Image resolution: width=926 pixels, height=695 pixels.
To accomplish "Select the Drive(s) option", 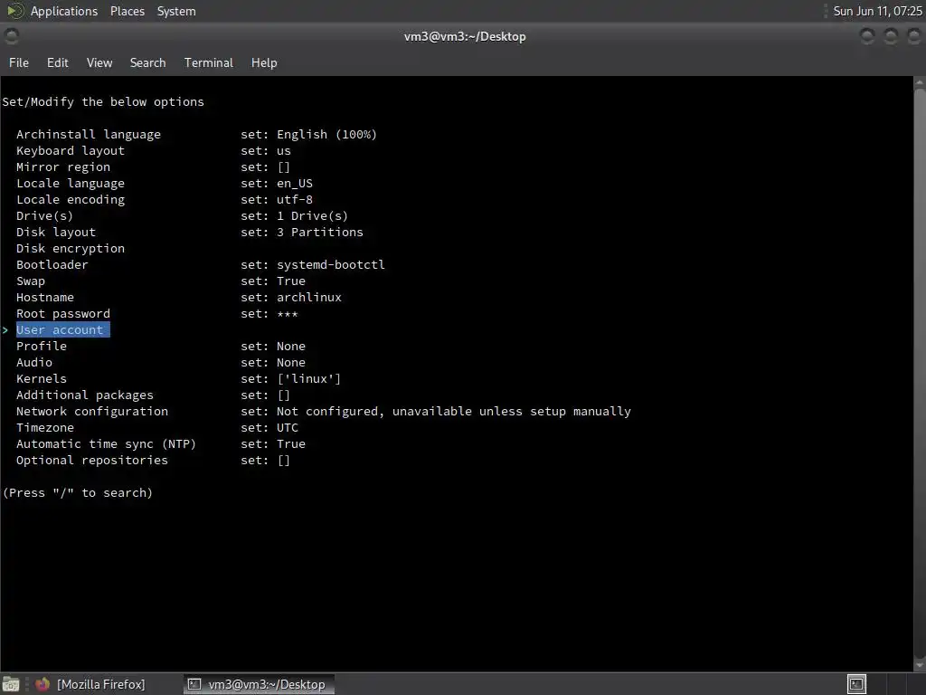I will 45,215.
